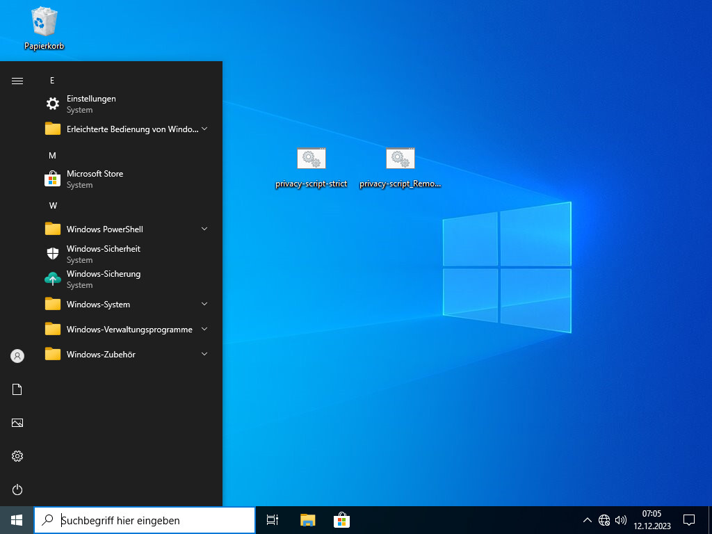
Task: Click the Windows-System folder icon
Action: pyautogui.click(x=53, y=304)
